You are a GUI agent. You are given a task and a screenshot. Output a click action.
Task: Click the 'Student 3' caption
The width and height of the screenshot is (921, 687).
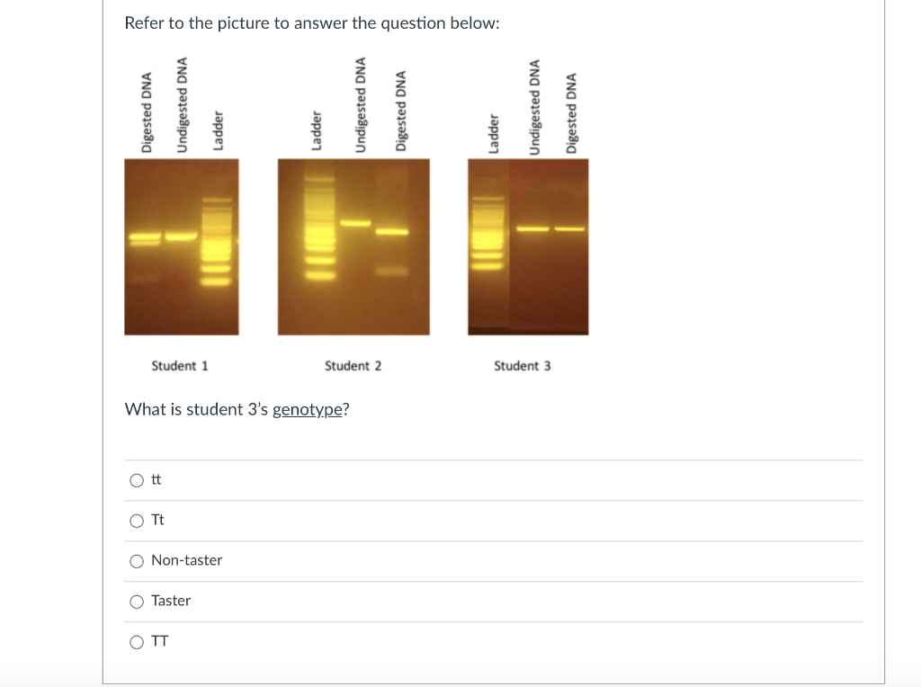[522, 366]
